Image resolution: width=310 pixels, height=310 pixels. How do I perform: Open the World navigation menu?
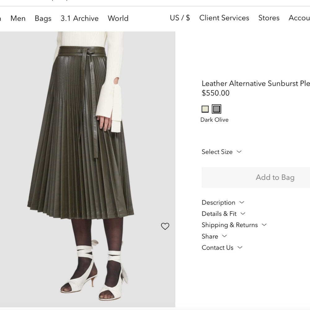pyautogui.click(x=118, y=18)
